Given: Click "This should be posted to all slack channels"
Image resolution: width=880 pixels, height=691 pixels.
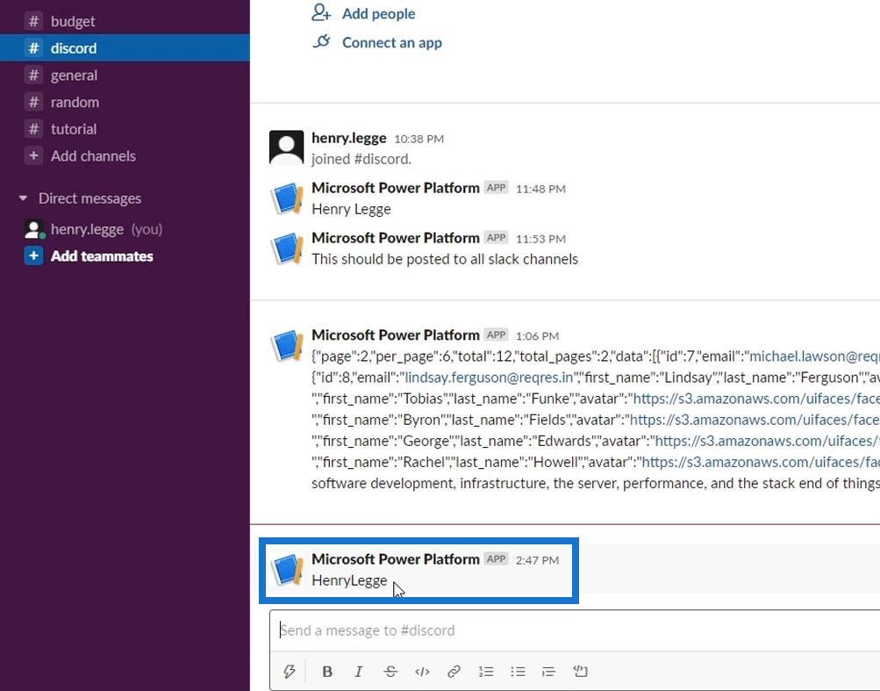Looking at the screenshot, I should [445, 259].
